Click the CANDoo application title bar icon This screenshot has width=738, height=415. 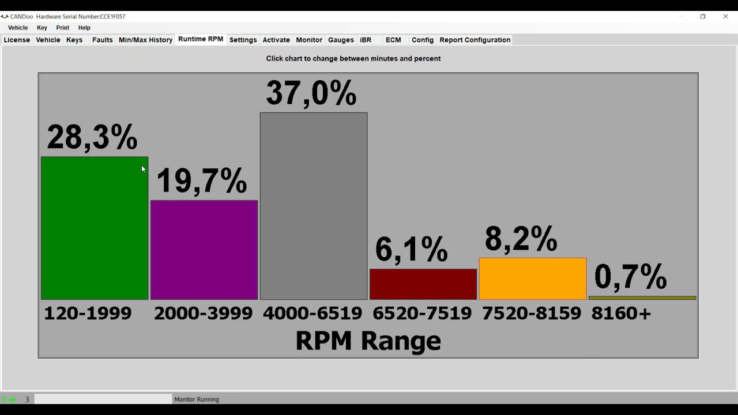pyautogui.click(x=5, y=17)
